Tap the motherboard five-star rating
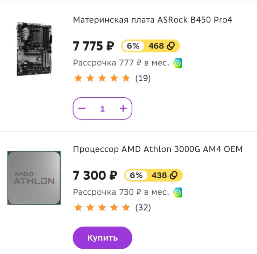 tap(102, 78)
